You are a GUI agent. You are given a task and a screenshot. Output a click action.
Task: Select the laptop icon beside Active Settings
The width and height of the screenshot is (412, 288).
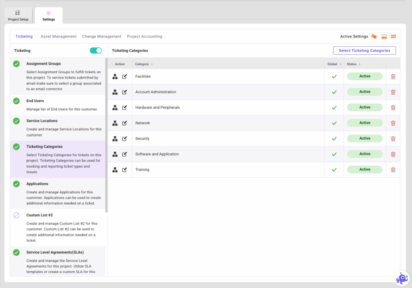pyautogui.click(x=384, y=36)
